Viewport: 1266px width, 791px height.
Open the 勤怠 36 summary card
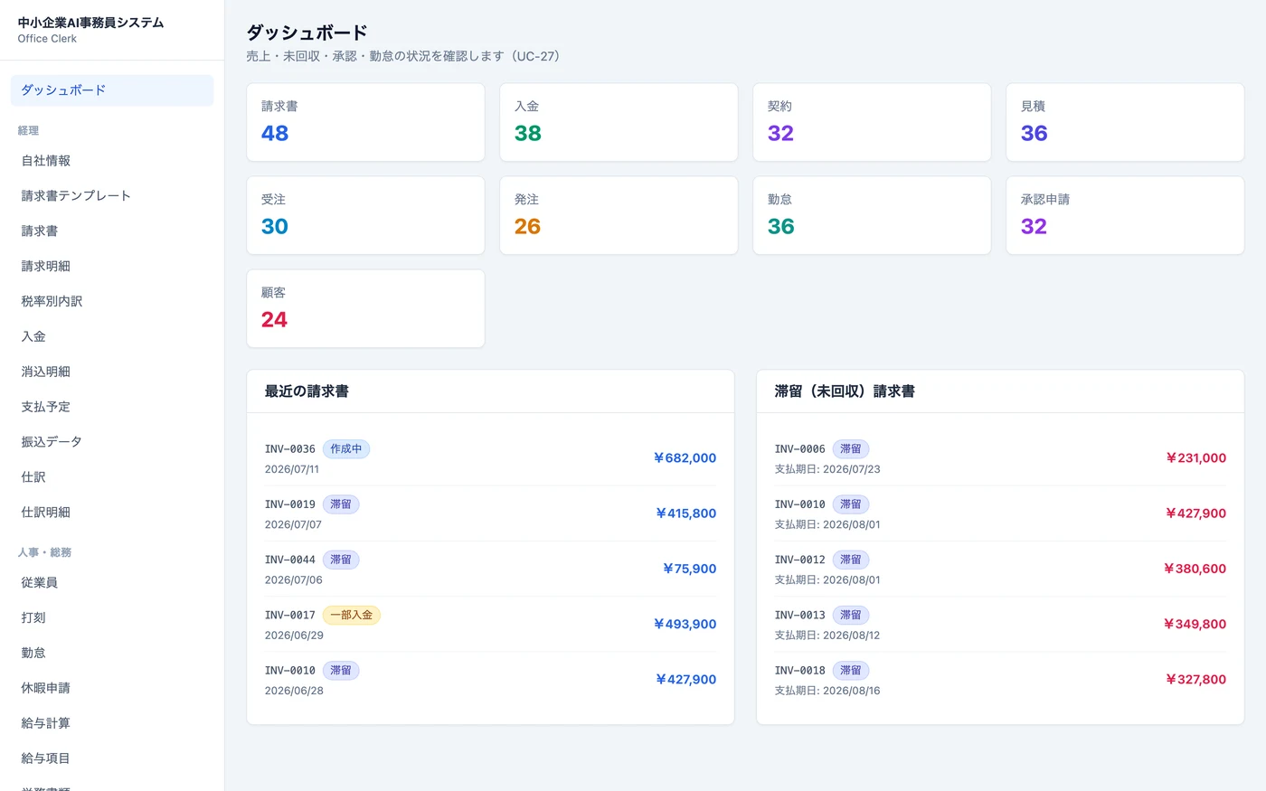tap(872, 215)
